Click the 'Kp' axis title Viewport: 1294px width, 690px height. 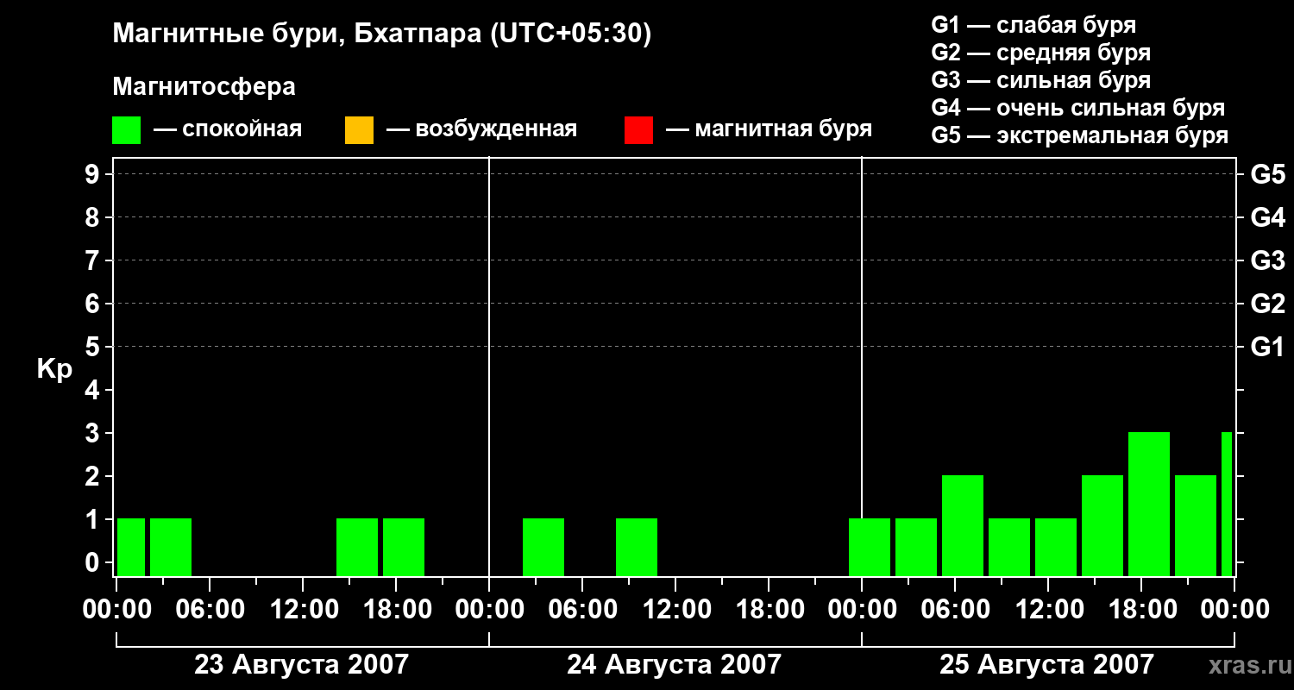[54, 369]
